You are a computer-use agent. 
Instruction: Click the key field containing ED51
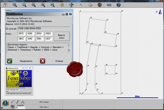[x=40, y=34]
